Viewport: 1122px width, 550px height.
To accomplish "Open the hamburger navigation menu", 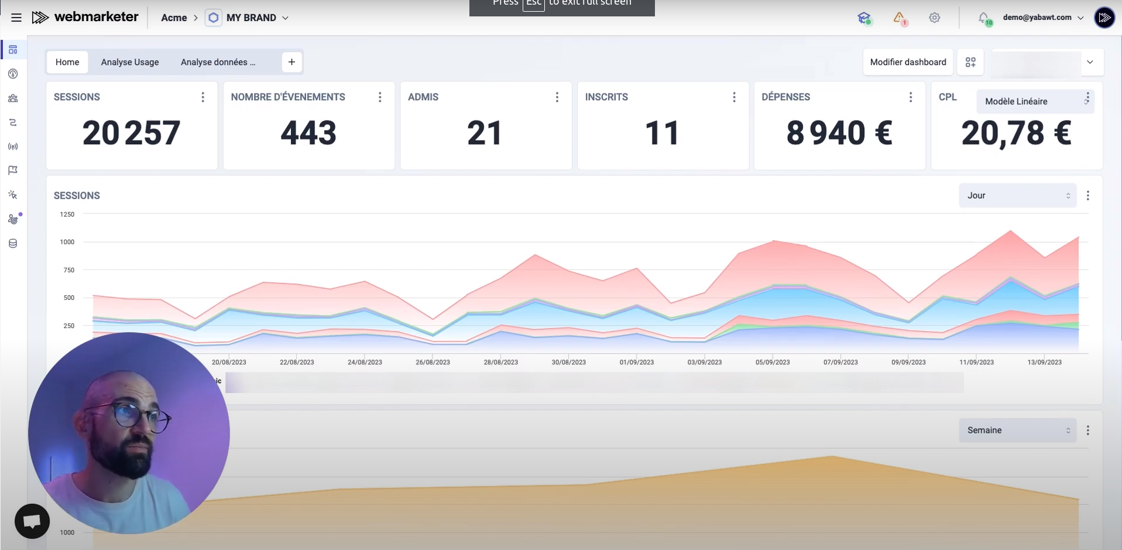I will (16, 18).
